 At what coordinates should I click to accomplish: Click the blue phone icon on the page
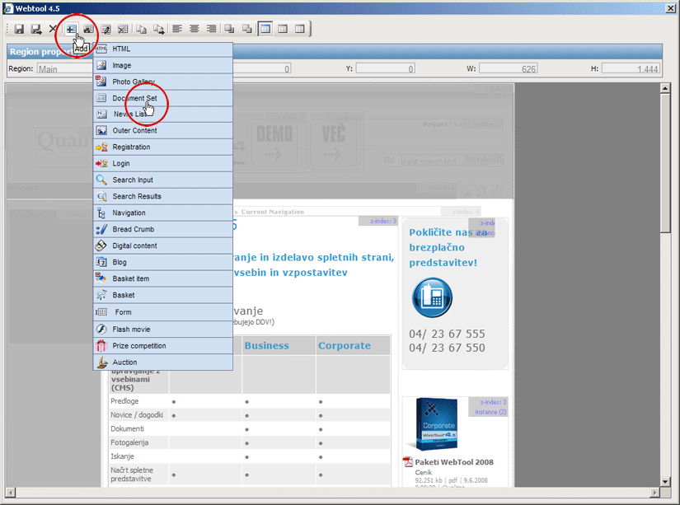[432, 297]
